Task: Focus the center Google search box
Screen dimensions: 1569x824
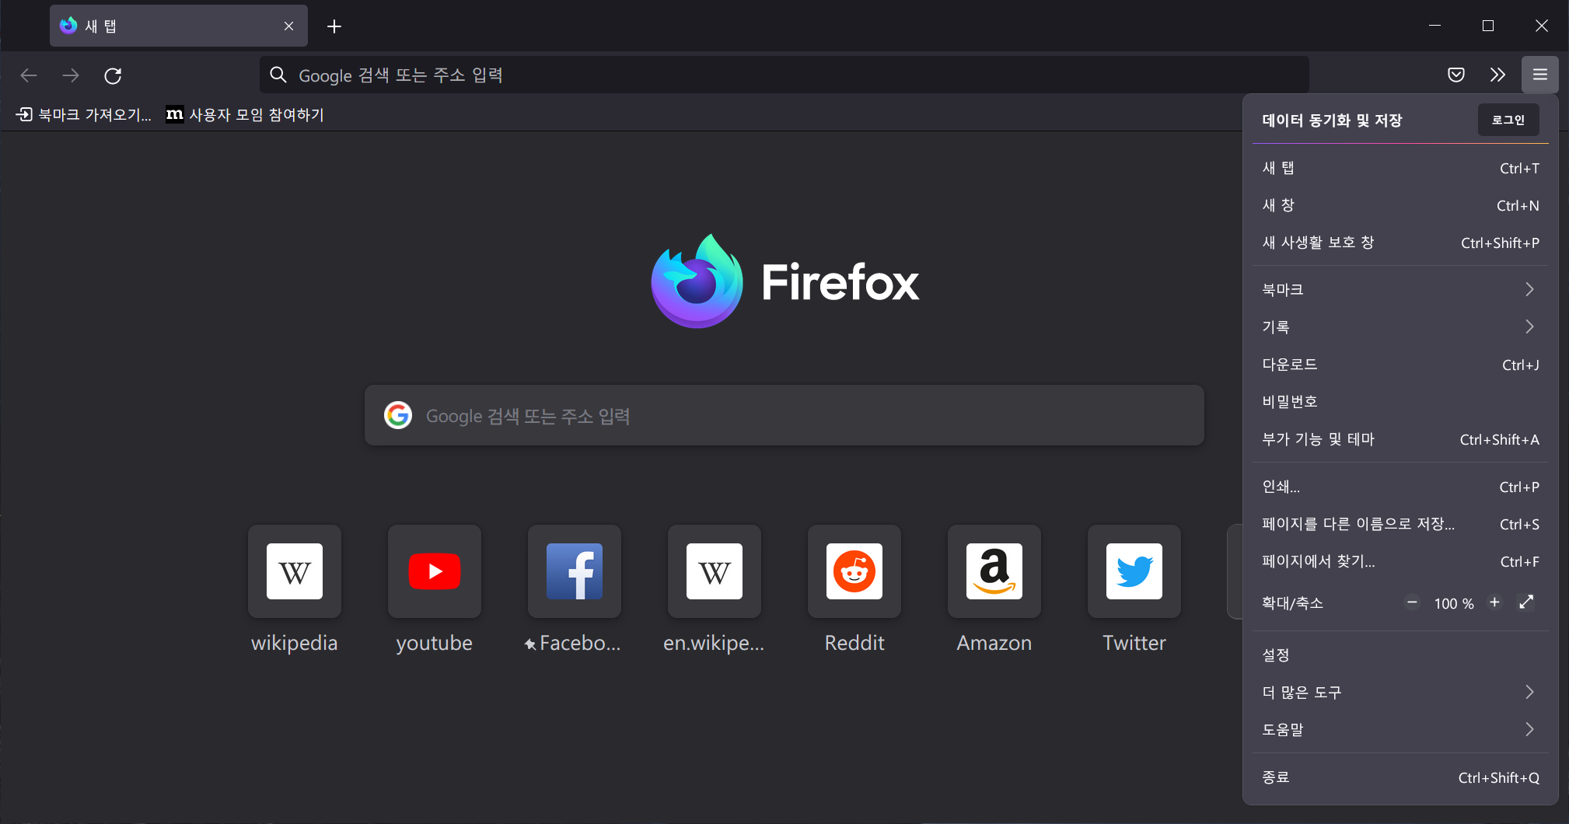Action: (784, 415)
